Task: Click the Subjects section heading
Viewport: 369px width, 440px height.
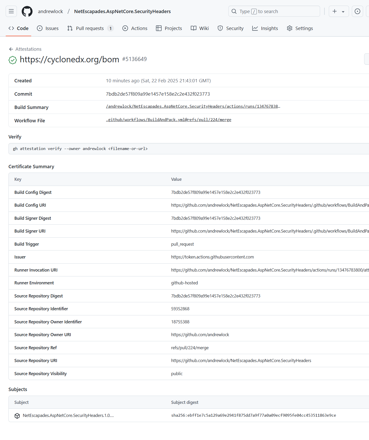Action: [18, 389]
